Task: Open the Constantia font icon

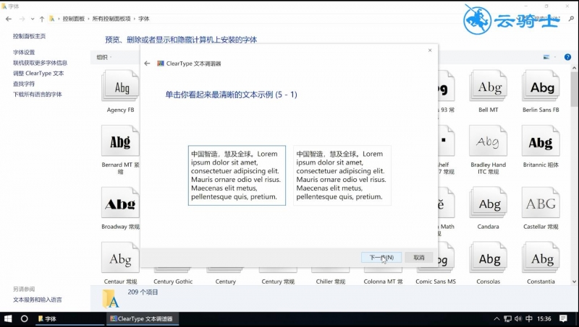Action: (541, 258)
